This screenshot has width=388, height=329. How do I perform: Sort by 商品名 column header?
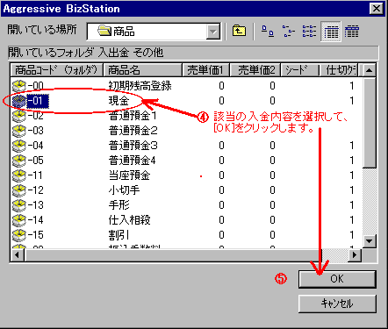click(143, 70)
